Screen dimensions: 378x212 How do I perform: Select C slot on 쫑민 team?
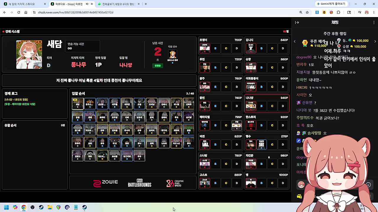(x=226, y=106)
